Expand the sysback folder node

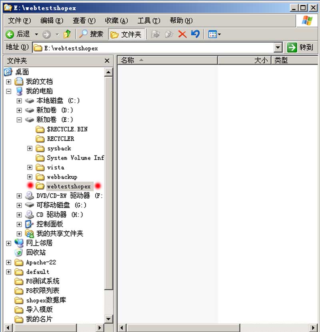click(x=30, y=148)
